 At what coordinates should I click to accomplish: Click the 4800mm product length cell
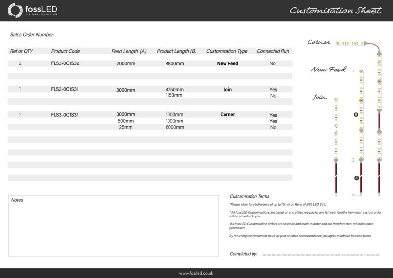175,64
